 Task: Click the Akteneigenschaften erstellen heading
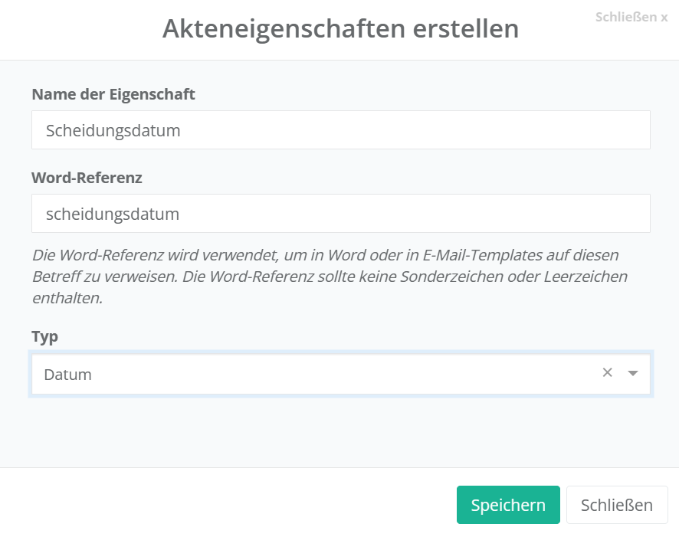[340, 29]
